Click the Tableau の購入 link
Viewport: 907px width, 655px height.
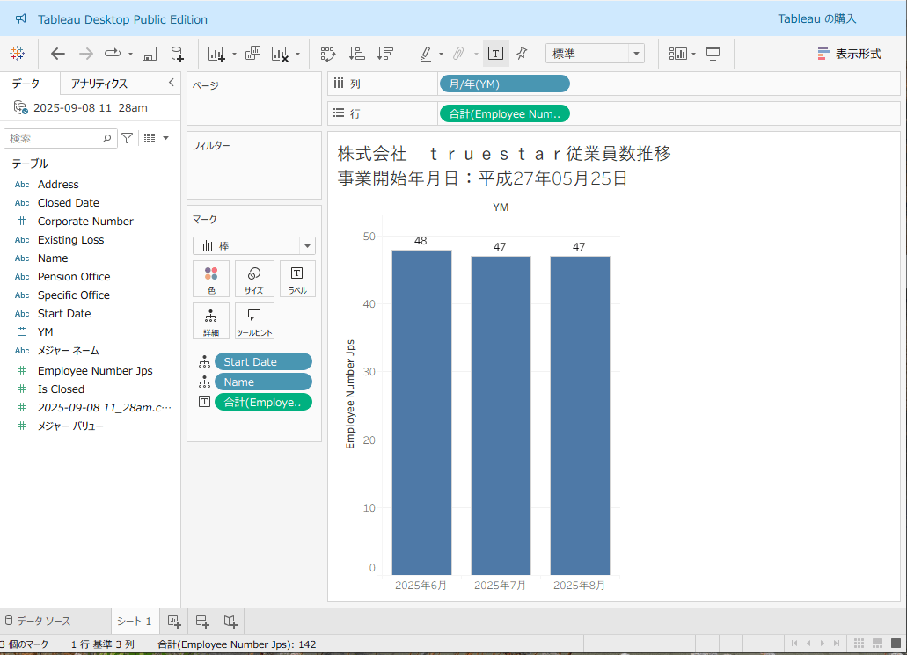pos(816,18)
